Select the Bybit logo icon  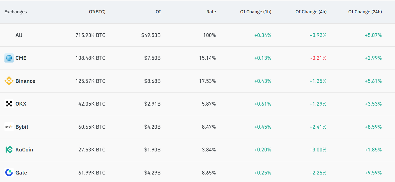[x=9, y=127]
